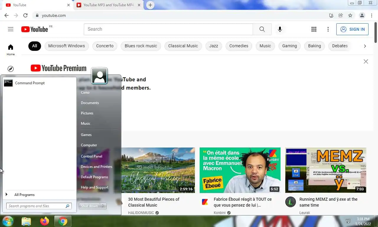Viewport: 378px width, 227px height.
Task: Open Control Panel from Start menu
Action: 92,156
